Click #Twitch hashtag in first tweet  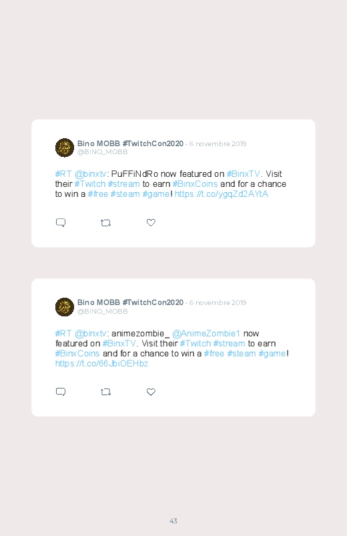[x=90, y=184]
